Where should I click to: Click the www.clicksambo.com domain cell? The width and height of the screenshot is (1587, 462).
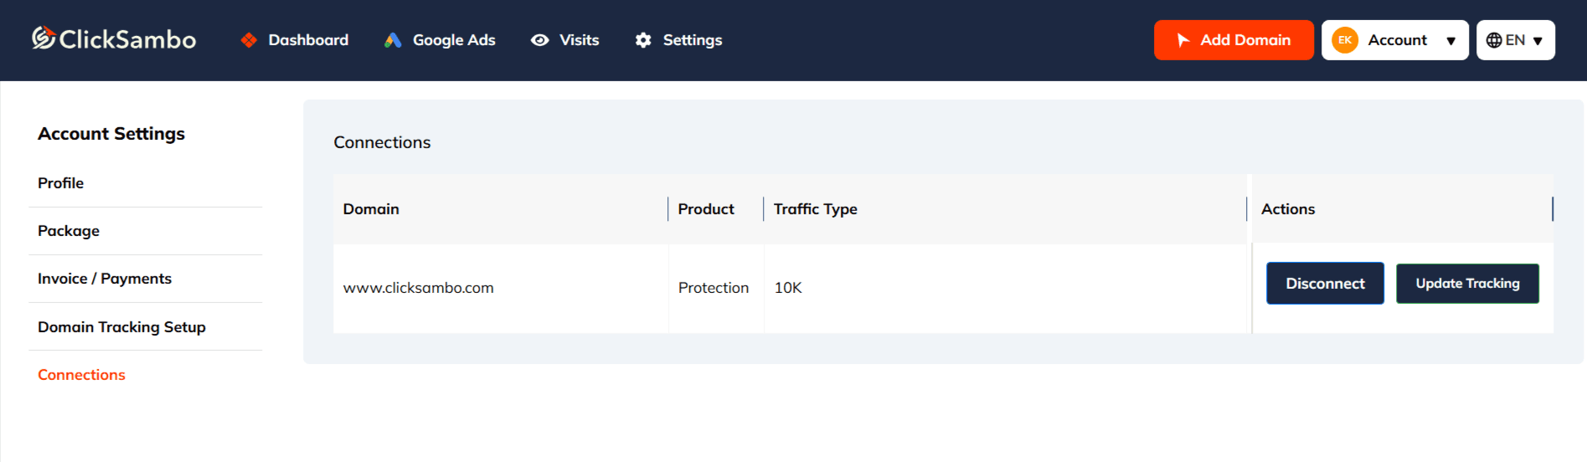pos(418,288)
